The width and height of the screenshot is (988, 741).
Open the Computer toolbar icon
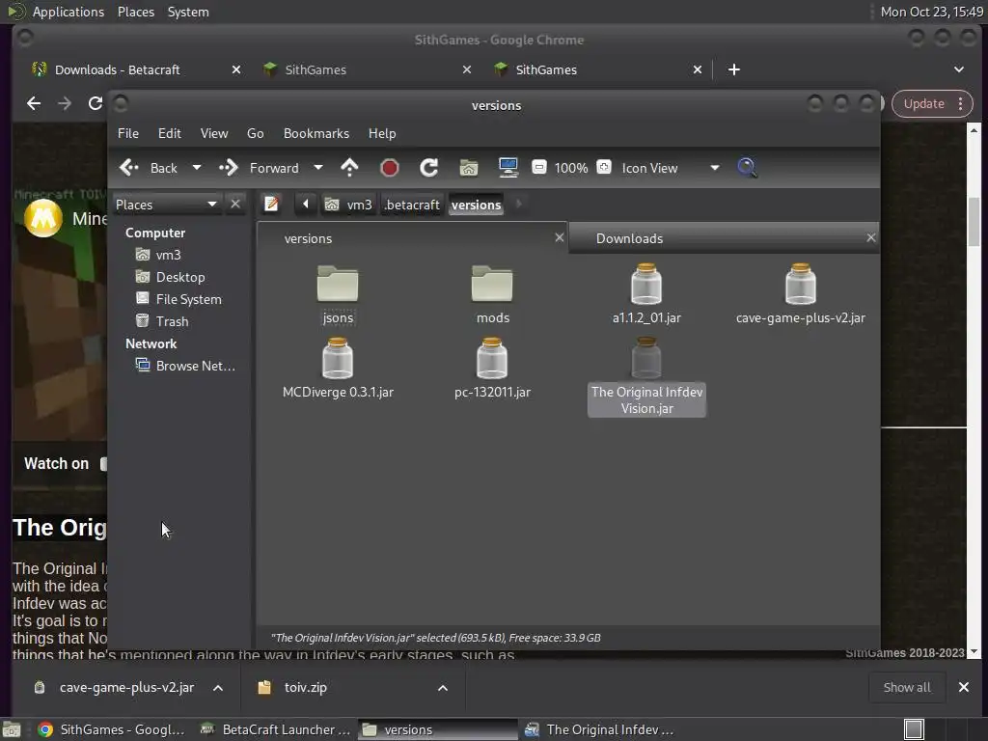click(508, 168)
